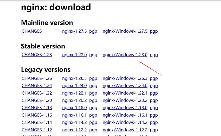Download nginx-1.26.3 legacy source
The height and width of the screenshot is (136, 221).
click(74, 78)
